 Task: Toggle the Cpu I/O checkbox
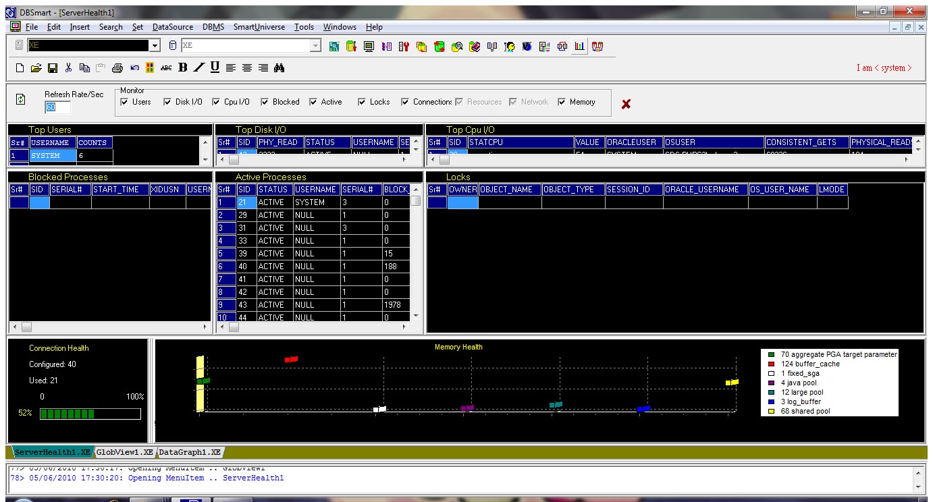click(216, 102)
